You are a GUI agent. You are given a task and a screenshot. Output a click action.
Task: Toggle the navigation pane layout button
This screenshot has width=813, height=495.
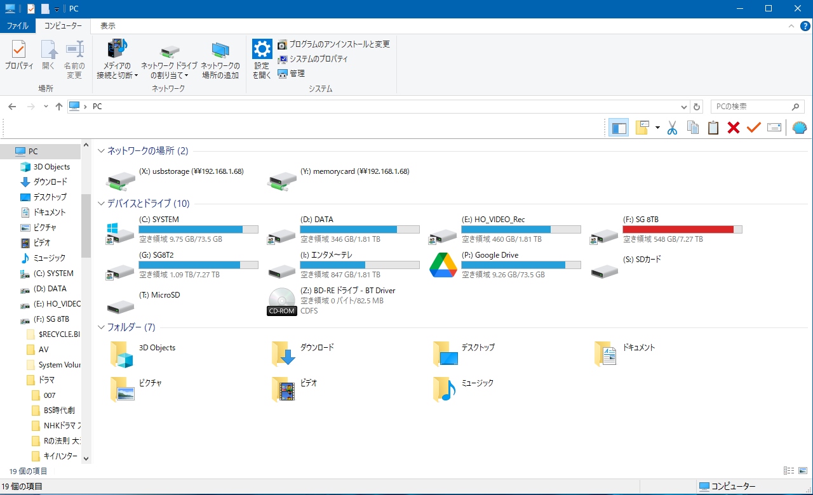tap(619, 128)
